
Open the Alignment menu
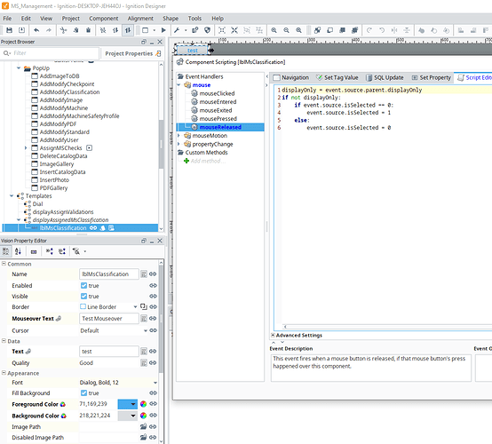coord(140,19)
